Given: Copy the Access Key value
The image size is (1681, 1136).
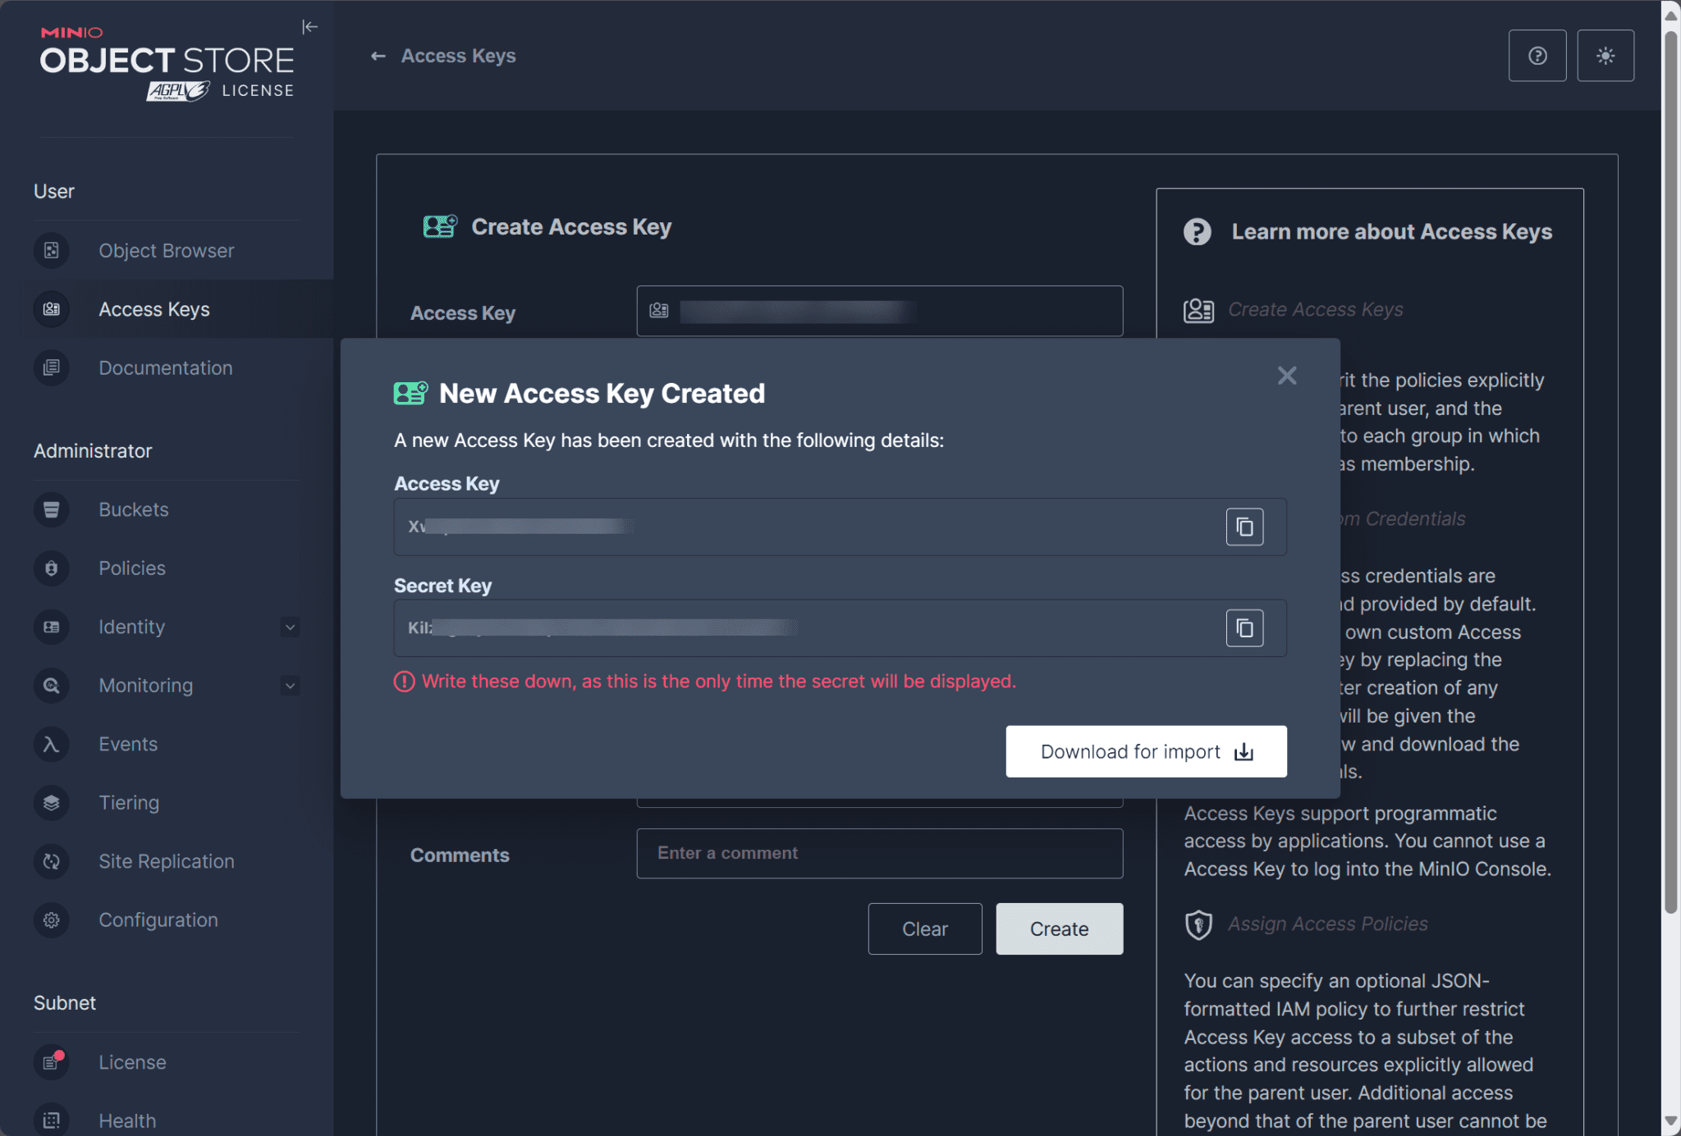Looking at the screenshot, I should pos(1244,527).
